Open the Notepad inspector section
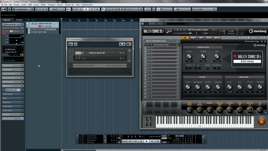 coord(13,114)
